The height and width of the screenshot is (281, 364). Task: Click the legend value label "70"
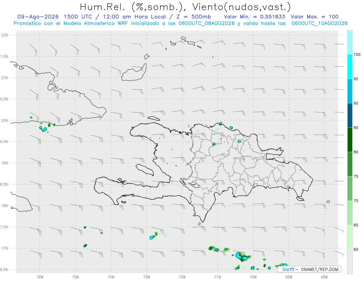point(356,201)
